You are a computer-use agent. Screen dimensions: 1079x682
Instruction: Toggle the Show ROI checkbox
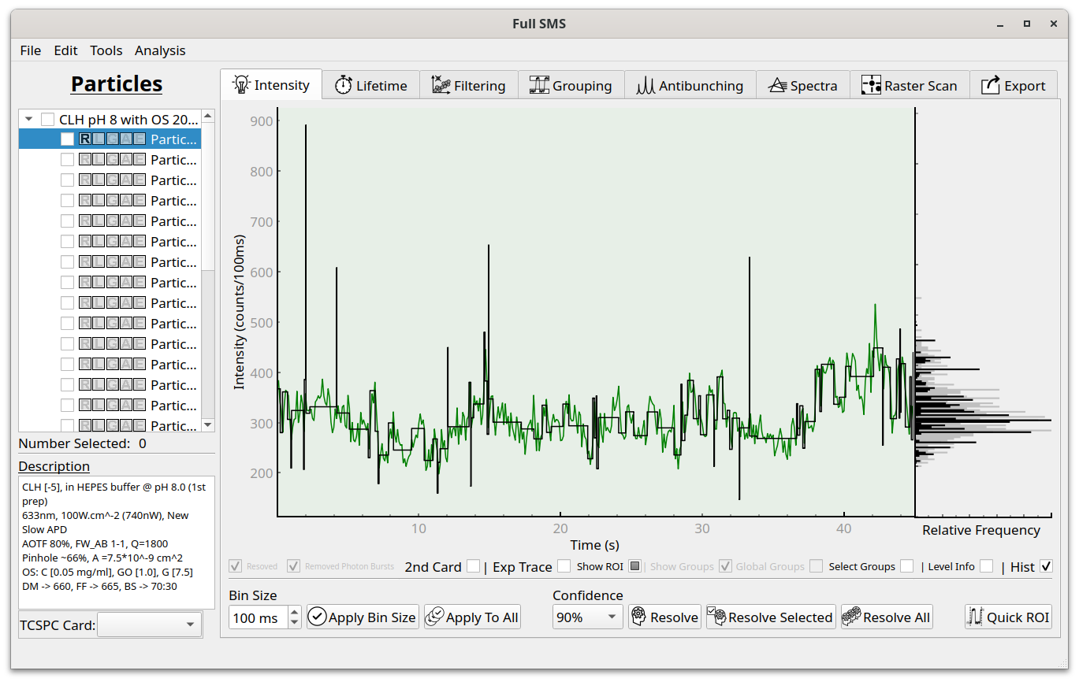[634, 566]
